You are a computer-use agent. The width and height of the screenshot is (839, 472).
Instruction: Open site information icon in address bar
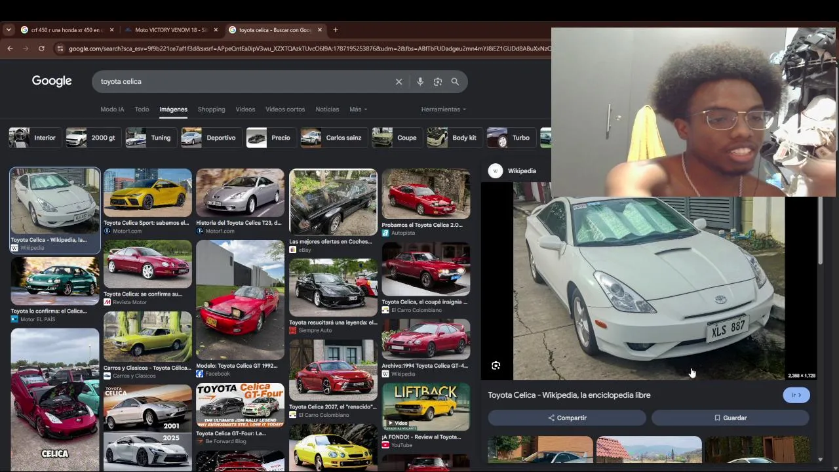(60, 49)
